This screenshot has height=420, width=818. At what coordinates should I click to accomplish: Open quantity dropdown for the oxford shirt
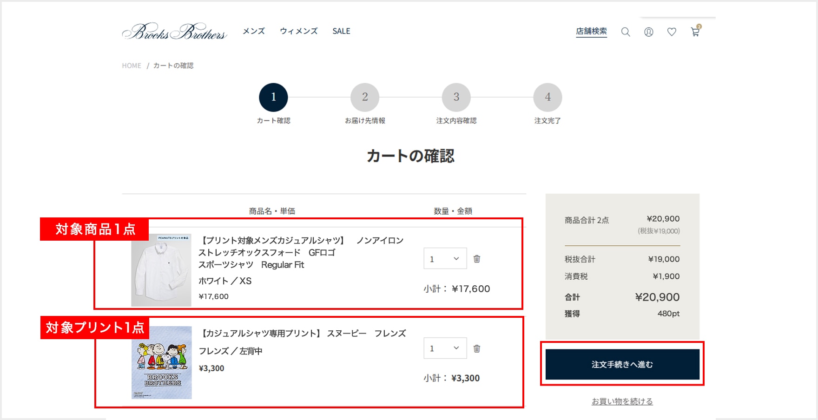[445, 259]
